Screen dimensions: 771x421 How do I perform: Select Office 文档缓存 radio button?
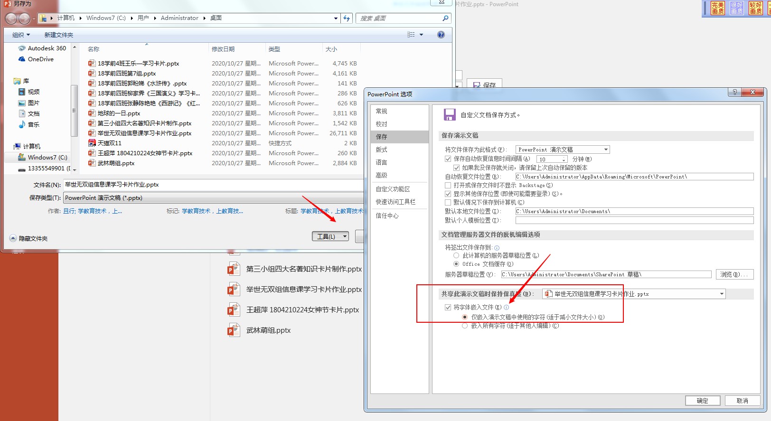pos(456,264)
